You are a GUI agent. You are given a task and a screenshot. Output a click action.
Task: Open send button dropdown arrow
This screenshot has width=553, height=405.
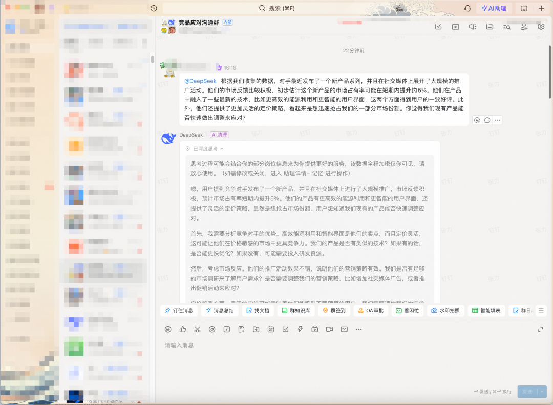(543, 392)
